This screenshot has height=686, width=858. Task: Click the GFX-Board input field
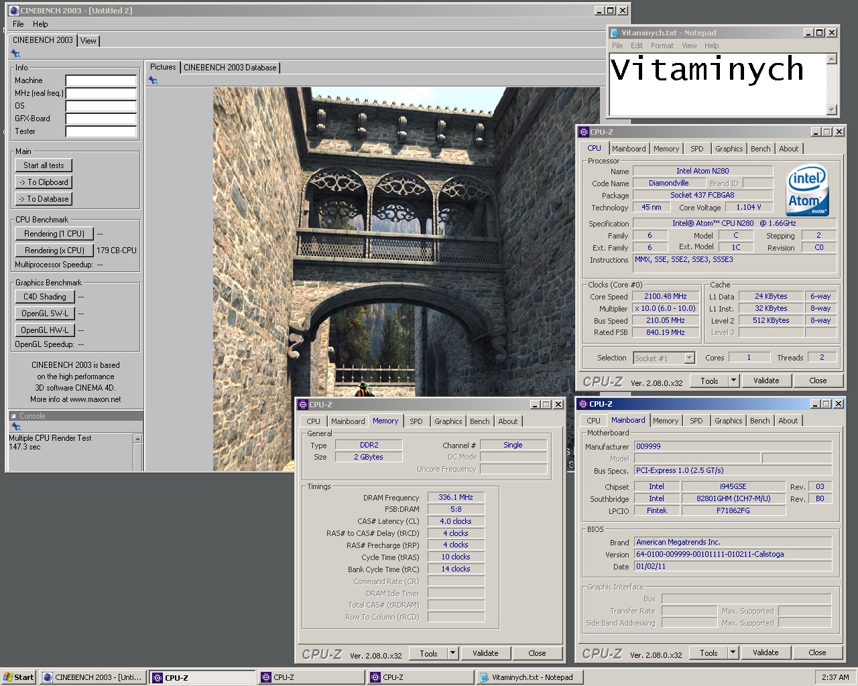coord(101,119)
